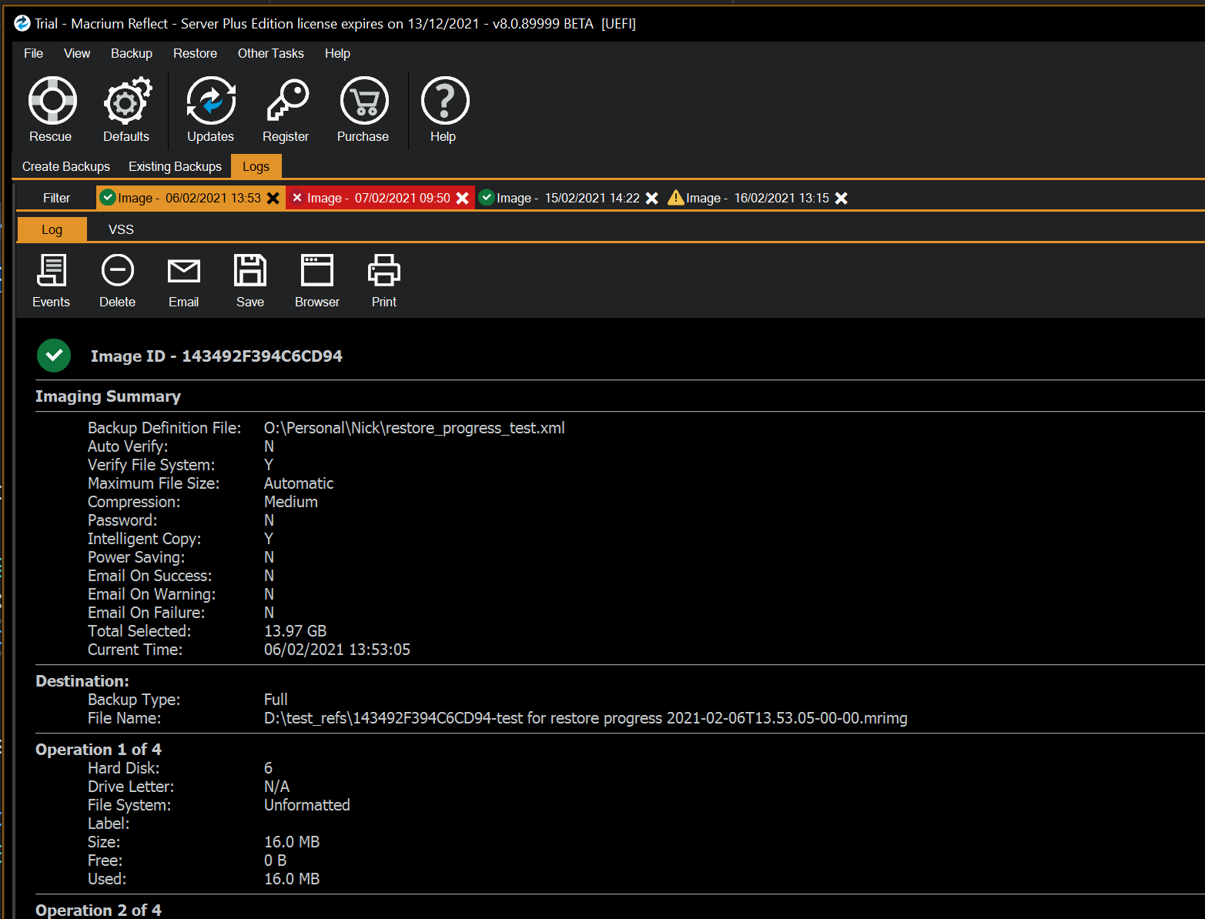Open the Rescue media tool
Viewport: 1205px width, 919px height.
52,109
